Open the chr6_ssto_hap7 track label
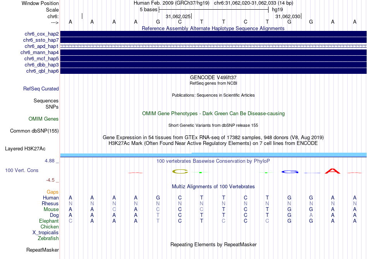Image resolution: width=367 pixels, height=259 pixels. pyautogui.click(x=41, y=40)
